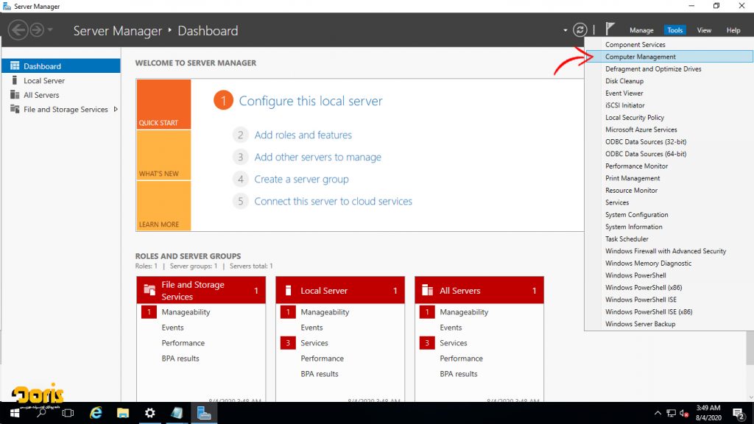
Task: Click Connect this server to cloud services
Action: coord(334,202)
